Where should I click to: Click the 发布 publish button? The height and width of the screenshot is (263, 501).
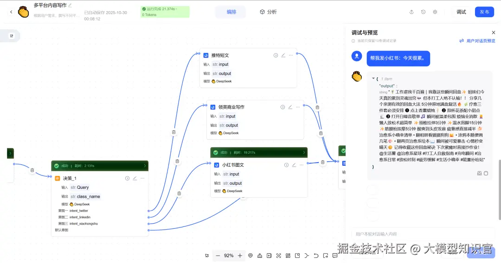[484, 12]
